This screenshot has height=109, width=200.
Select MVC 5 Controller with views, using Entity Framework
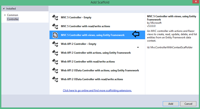(x=93, y=35)
